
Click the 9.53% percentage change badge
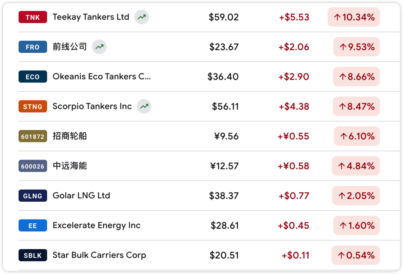click(356, 47)
